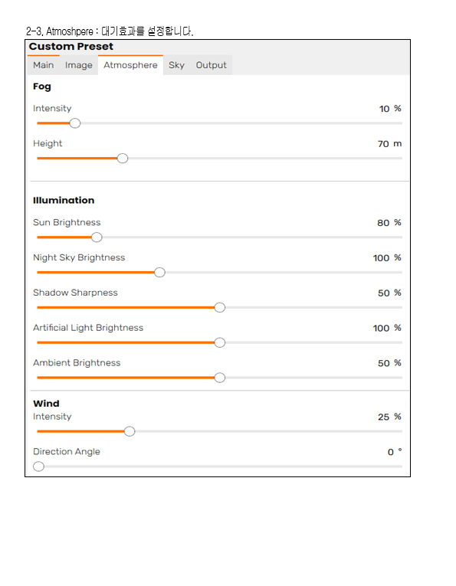The width and height of the screenshot is (456, 586).
Task: Click the Fog Height value 70
Action: tap(383, 144)
